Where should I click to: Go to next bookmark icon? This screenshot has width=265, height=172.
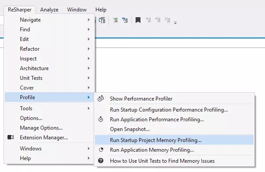click(x=158, y=20)
